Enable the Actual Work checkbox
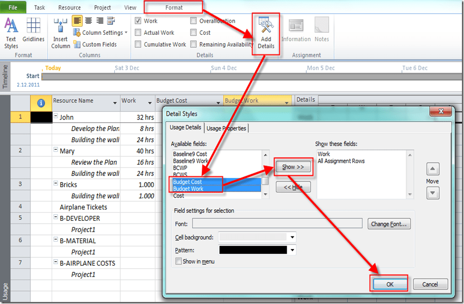Viewport: 464px width, 304px height. point(138,33)
